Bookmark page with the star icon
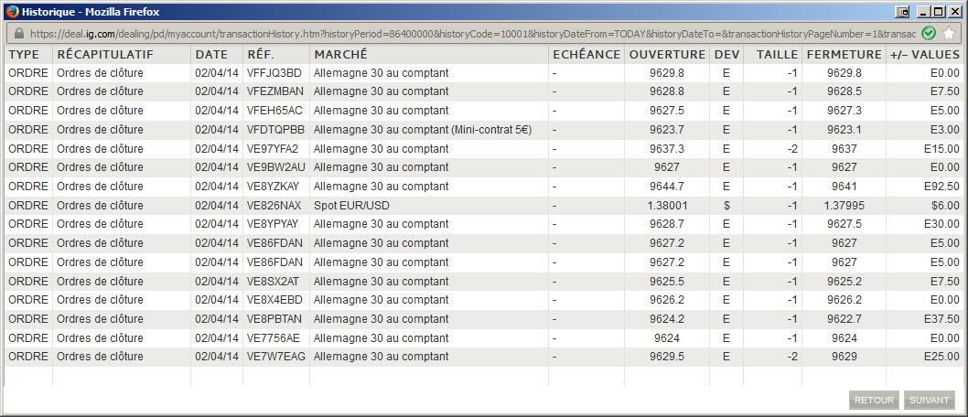The width and height of the screenshot is (968, 417). click(x=949, y=33)
